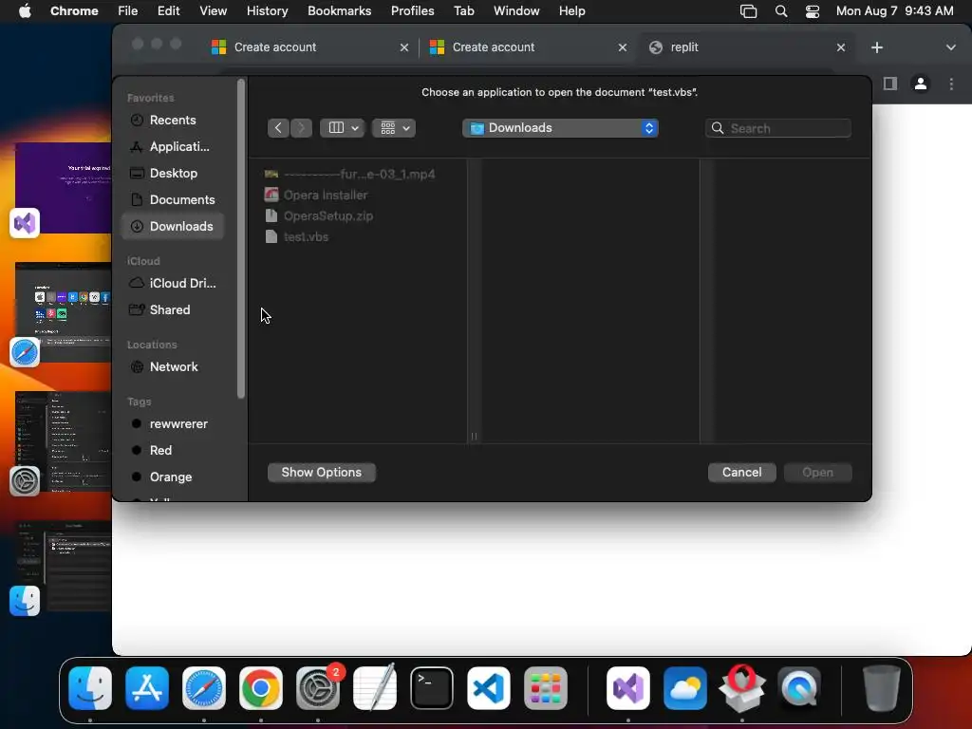972x729 pixels.
Task: Select the rewwrerer tag
Action: tap(173, 424)
